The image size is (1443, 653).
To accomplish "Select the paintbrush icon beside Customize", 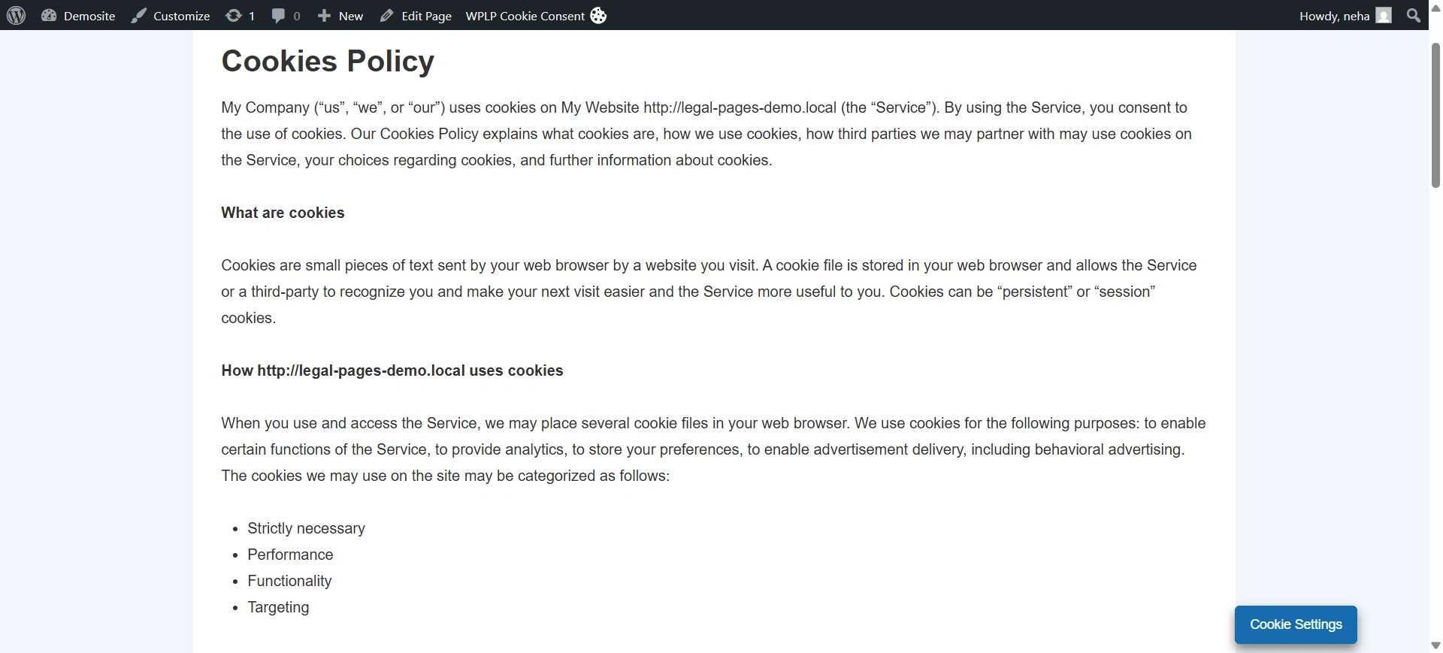I will (x=139, y=15).
